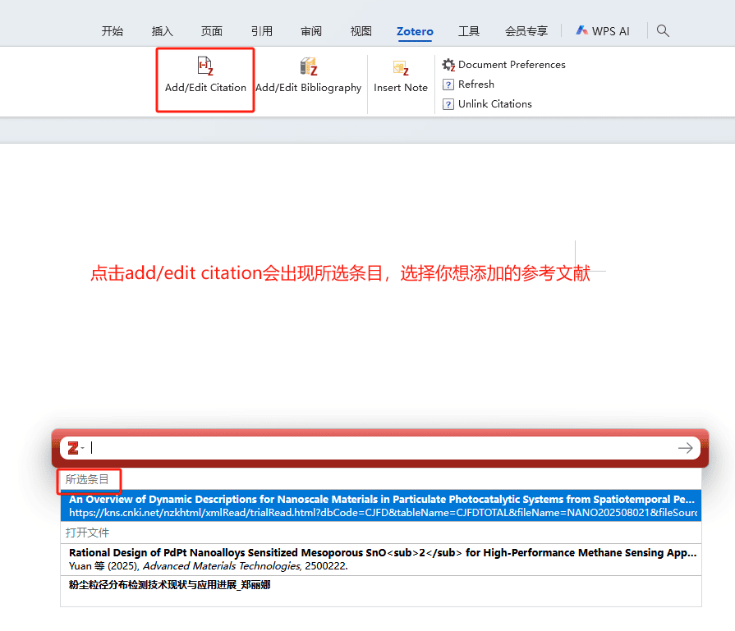
Task: Switch to the 审阅 ribbon tab
Action: [311, 31]
